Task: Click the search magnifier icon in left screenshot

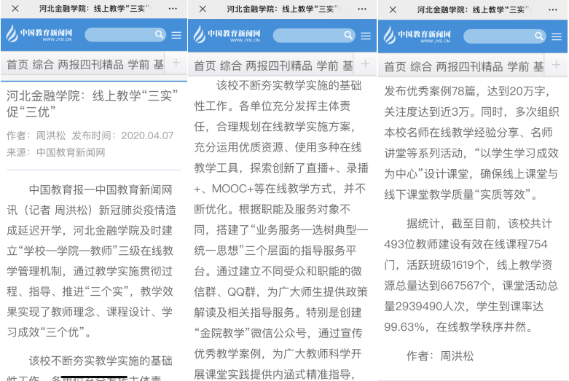Action: [159, 34]
